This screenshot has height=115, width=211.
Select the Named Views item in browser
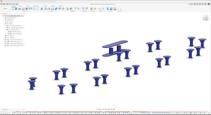point(10,20)
